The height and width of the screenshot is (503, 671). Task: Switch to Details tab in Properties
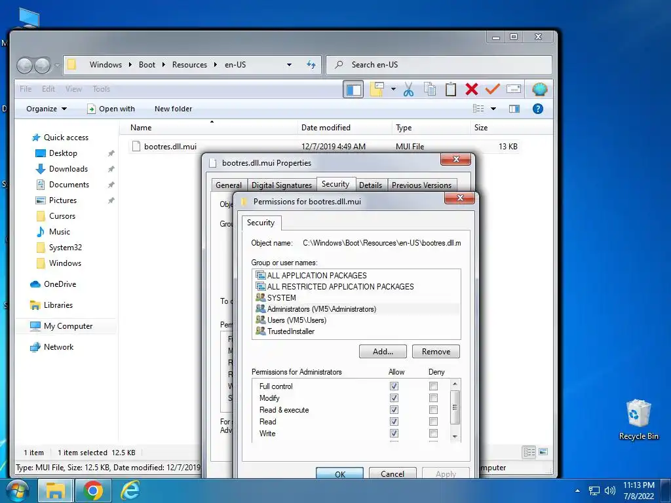click(x=371, y=185)
